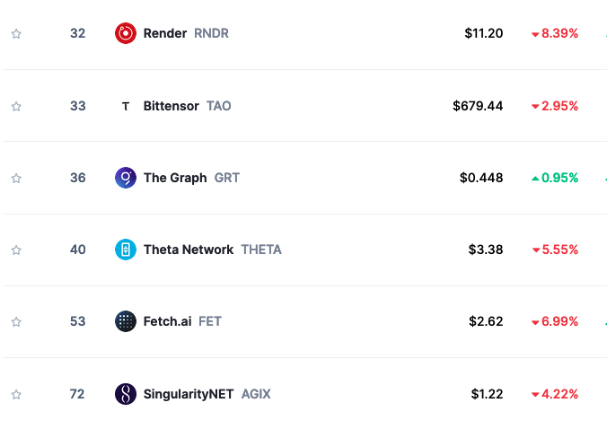Image resolution: width=607 pixels, height=429 pixels.
Task: Toggle the Fetch.ai favorite star
Action: click(x=16, y=321)
